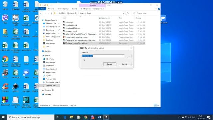Select Цей ПК in navigation pane
This screenshot has height=120, width=213.
pos(47,56)
